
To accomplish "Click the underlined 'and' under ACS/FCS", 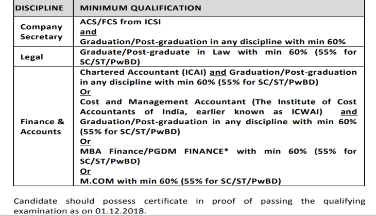I will 88,31.
